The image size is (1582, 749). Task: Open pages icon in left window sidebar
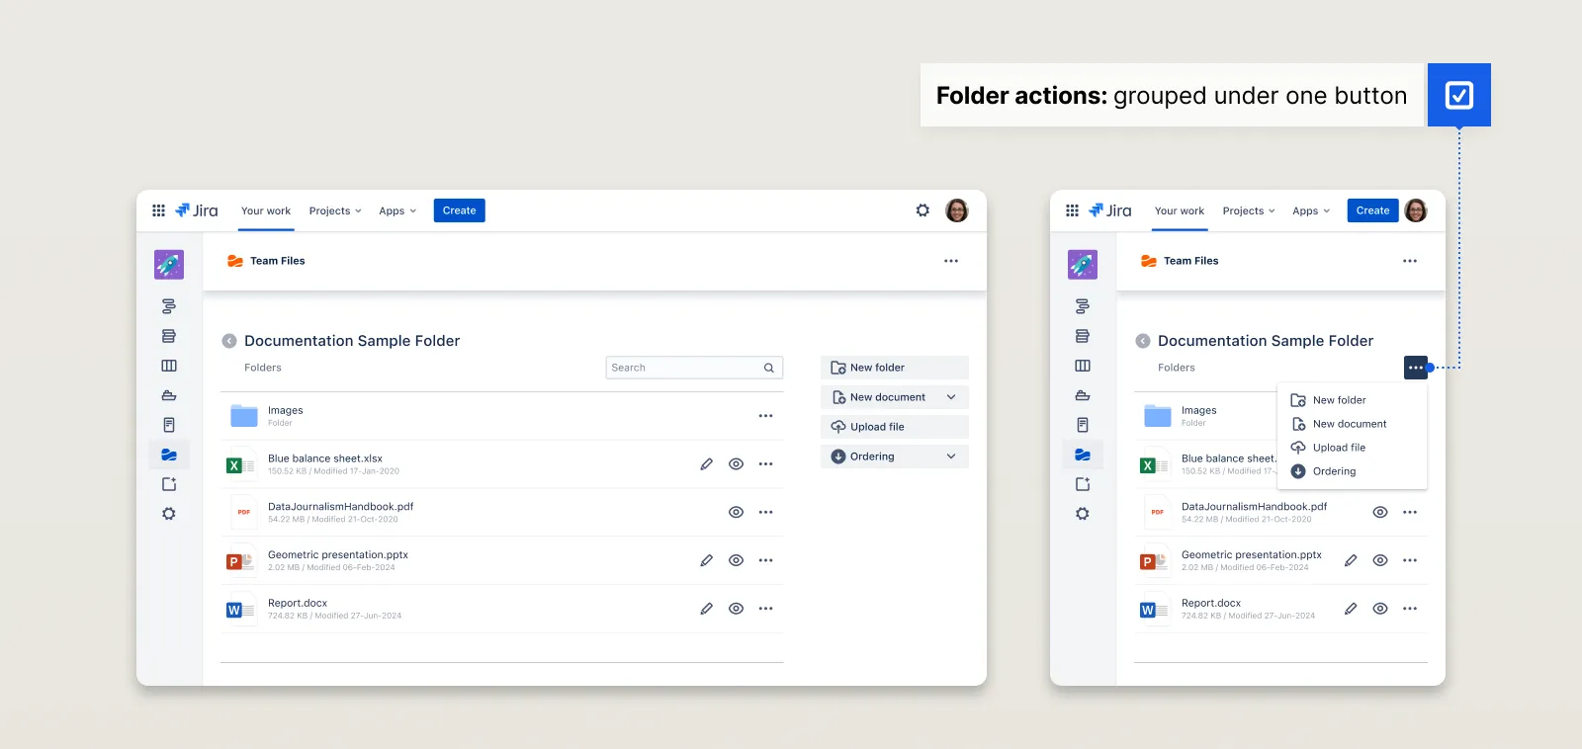click(169, 425)
